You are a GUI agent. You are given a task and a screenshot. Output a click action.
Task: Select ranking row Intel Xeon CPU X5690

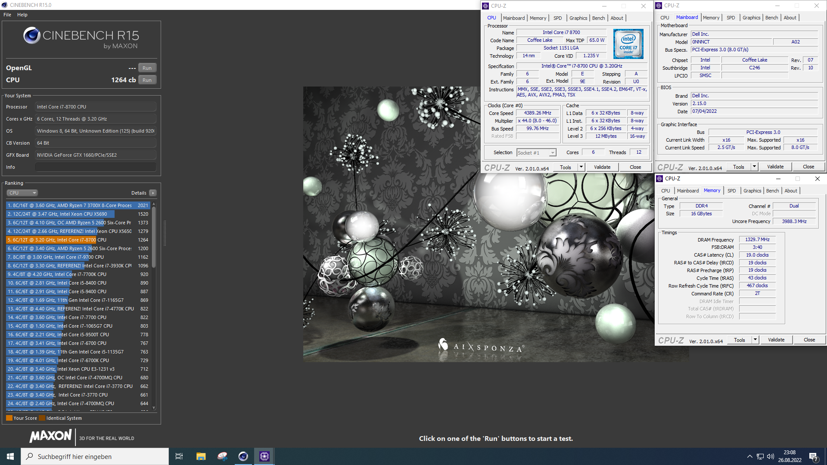tap(78, 214)
